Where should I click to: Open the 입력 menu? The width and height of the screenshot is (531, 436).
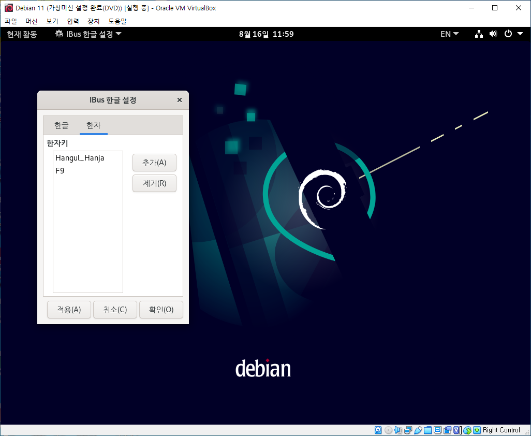73,21
